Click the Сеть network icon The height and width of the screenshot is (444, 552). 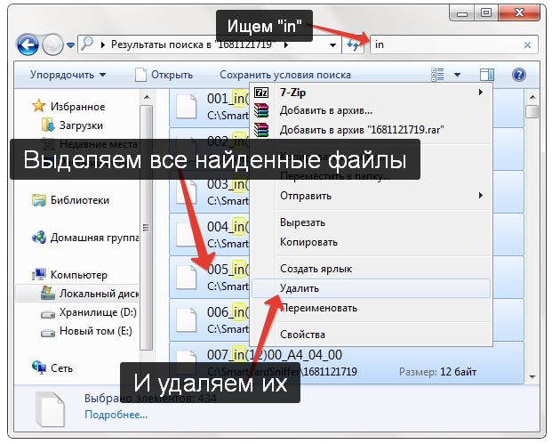point(39,367)
